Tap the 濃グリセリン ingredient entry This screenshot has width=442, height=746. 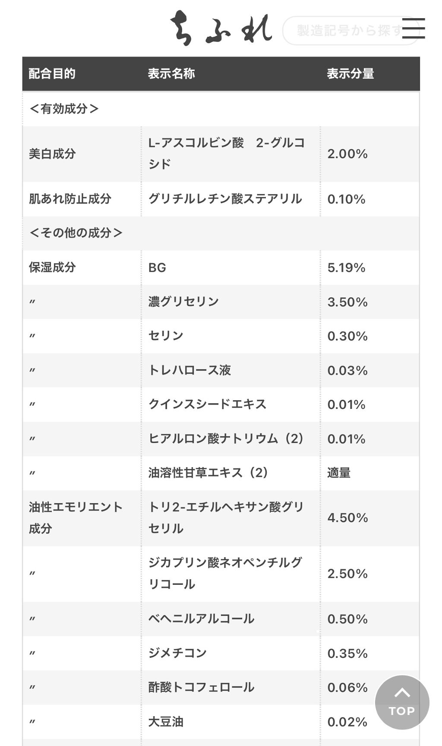[183, 302]
